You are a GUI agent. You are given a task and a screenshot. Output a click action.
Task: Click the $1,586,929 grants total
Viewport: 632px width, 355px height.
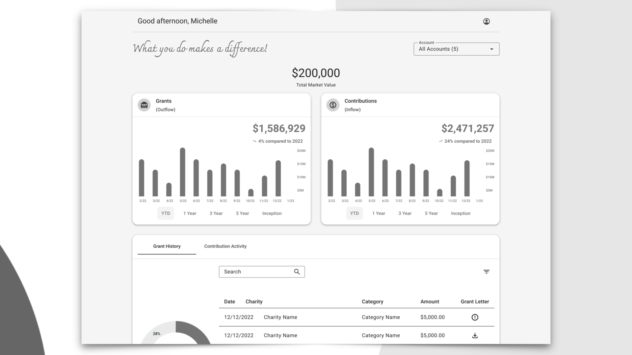click(279, 128)
